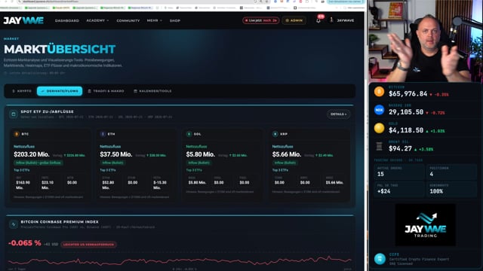This screenshot has width=483, height=271.
Task: Click the Brent Oil barrel icon
Action: click(x=379, y=146)
